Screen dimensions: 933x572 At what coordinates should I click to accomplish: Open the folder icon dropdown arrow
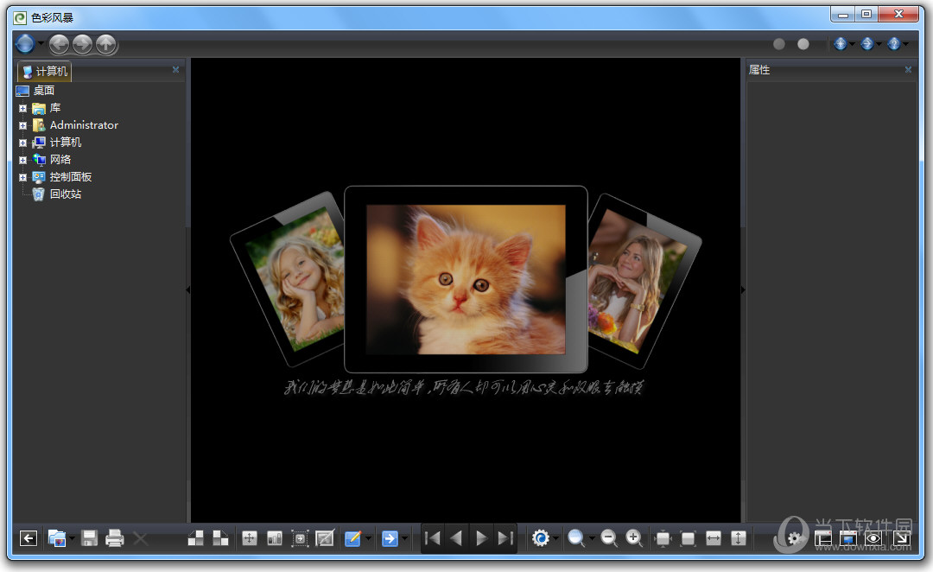point(72,538)
